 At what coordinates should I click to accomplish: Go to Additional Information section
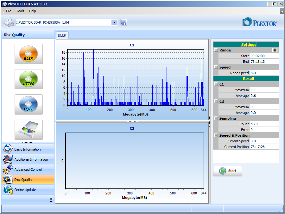point(28,159)
